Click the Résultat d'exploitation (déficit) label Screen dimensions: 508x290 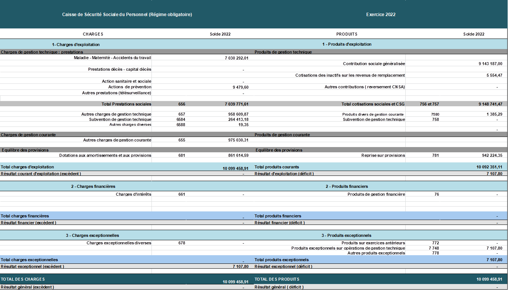pyautogui.click(x=284, y=174)
